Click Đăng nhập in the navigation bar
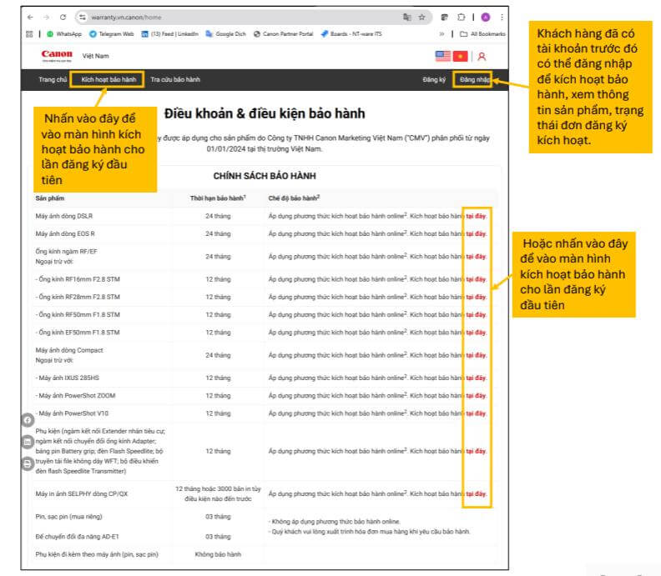Viewport: 661px width, 576px height. 474,79
